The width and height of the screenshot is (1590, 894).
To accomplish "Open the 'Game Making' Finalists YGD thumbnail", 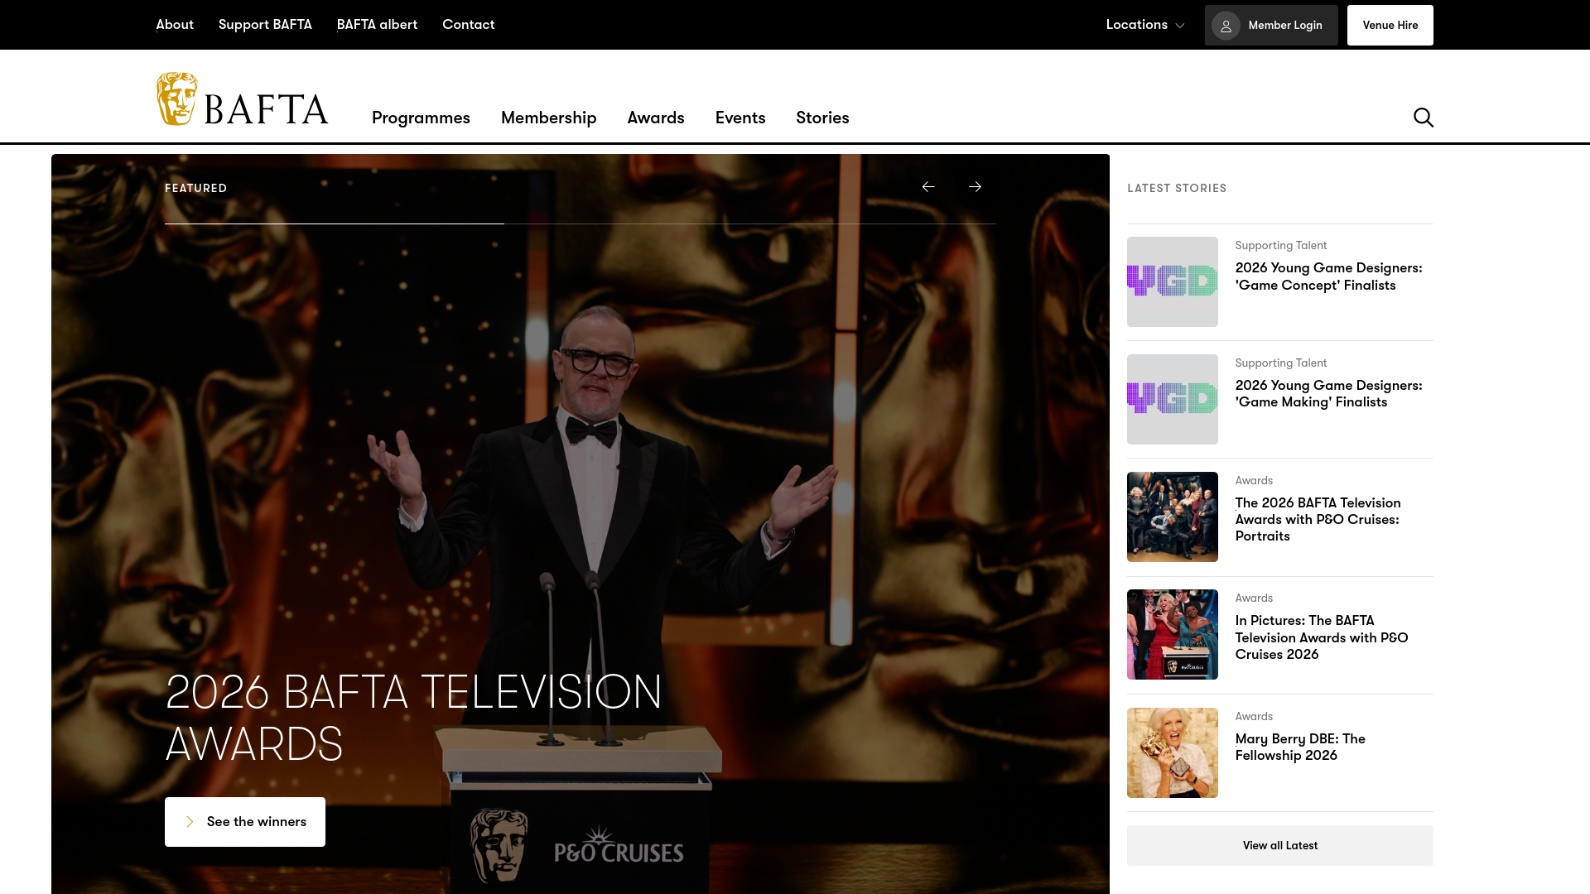I will click(x=1172, y=399).
